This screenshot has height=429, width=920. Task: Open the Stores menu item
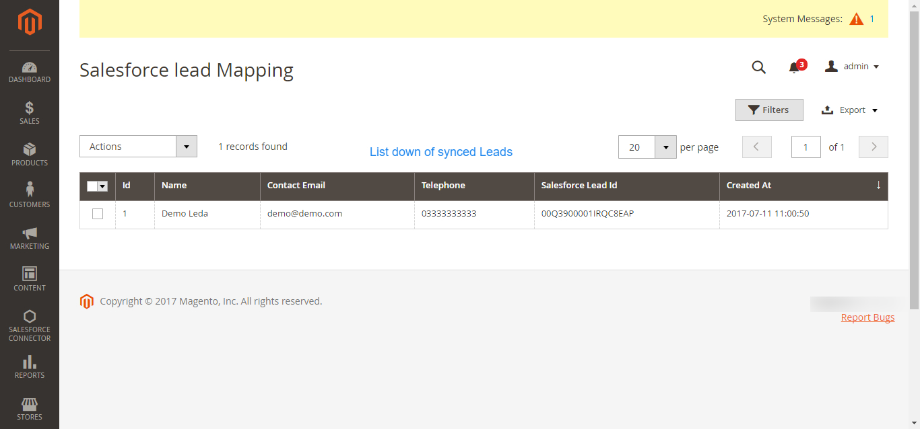[30, 409]
